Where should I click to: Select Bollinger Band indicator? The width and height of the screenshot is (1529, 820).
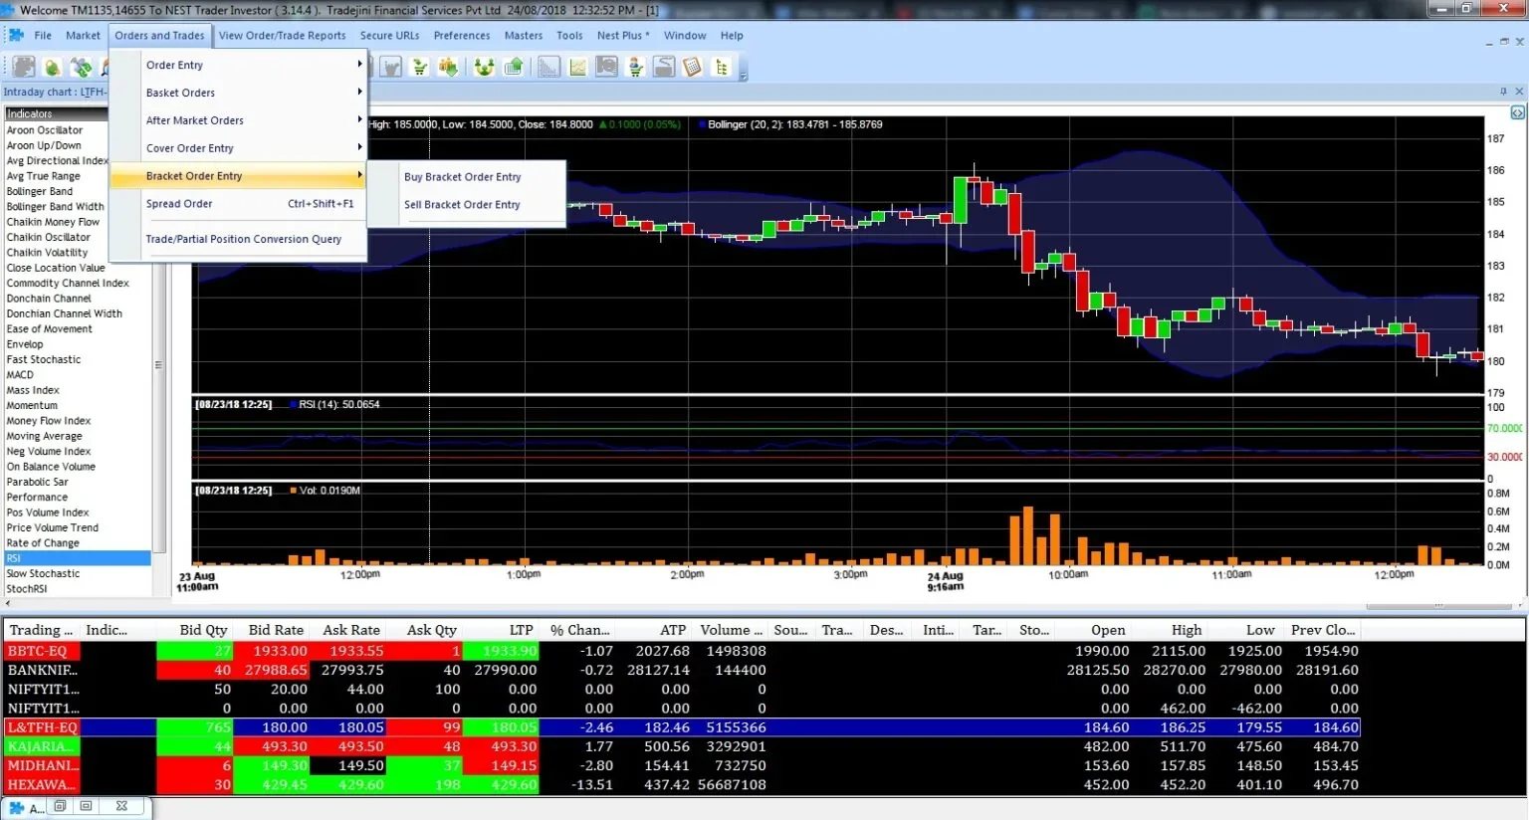coord(78,191)
